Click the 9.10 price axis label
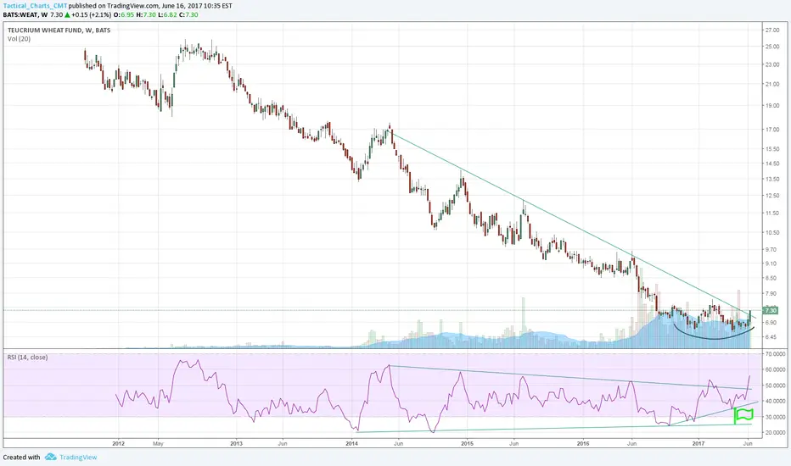This screenshot has height=466, width=791. [771, 264]
